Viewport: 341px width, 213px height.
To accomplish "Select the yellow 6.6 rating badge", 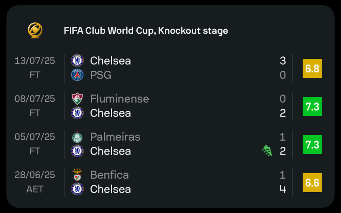I will coord(312,183).
